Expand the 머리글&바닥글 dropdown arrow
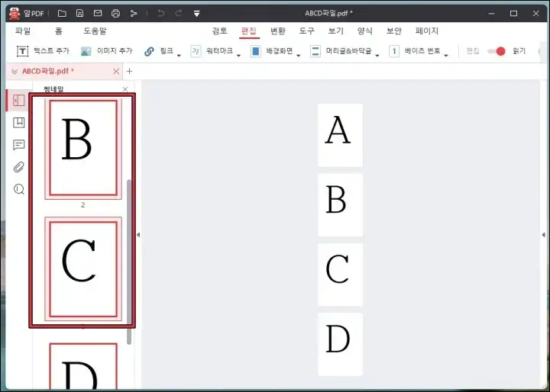Image resolution: width=550 pixels, height=392 pixels. 377,56
